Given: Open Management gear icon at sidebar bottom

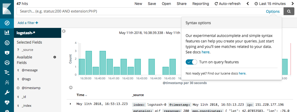Looking at the screenshot, I should coord(7,111).
